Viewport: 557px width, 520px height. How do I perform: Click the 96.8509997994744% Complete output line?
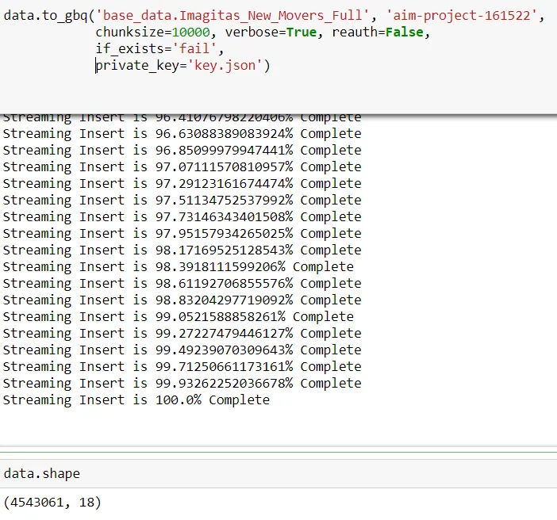point(182,150)
